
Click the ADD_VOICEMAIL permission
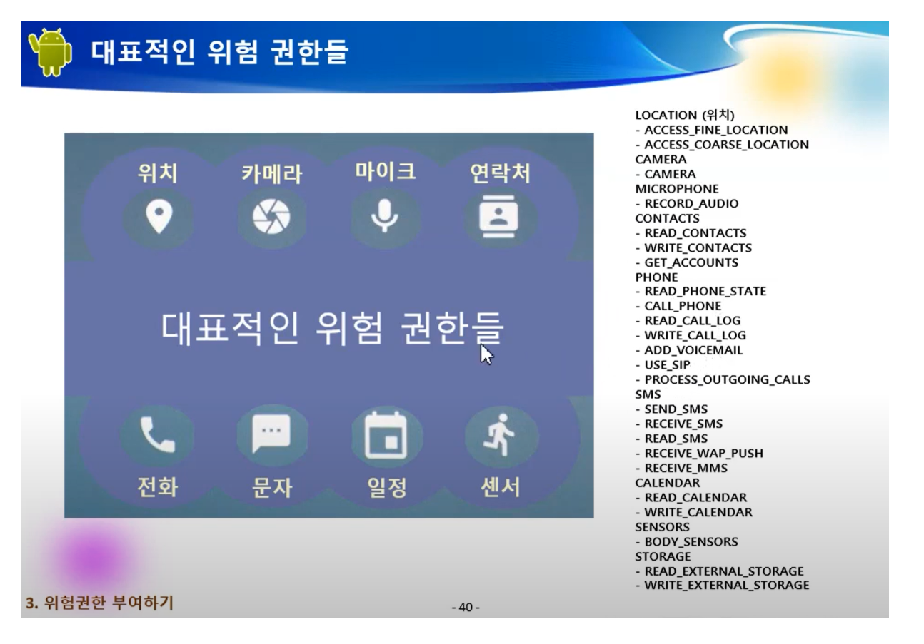click(x=693, y=350)
